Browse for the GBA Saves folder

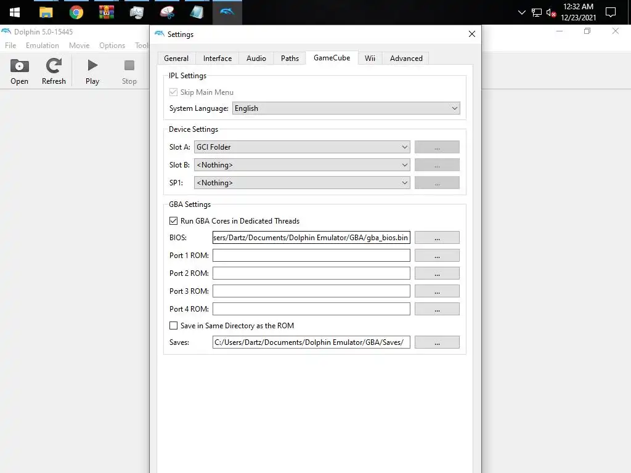pyautogui.click(x=437, y=342)
